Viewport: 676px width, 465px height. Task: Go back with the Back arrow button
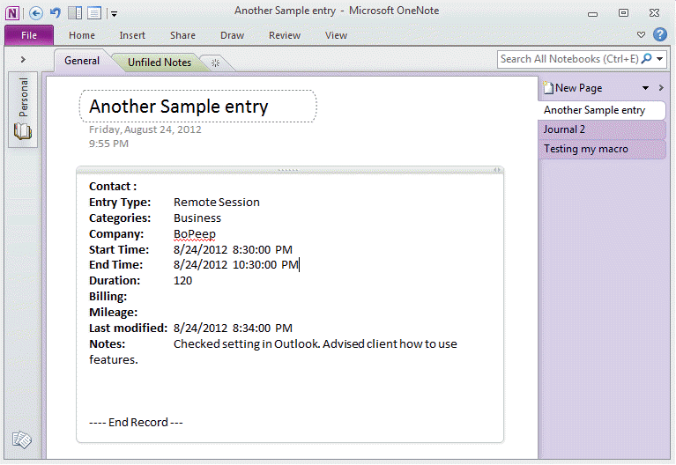(36, 13)
